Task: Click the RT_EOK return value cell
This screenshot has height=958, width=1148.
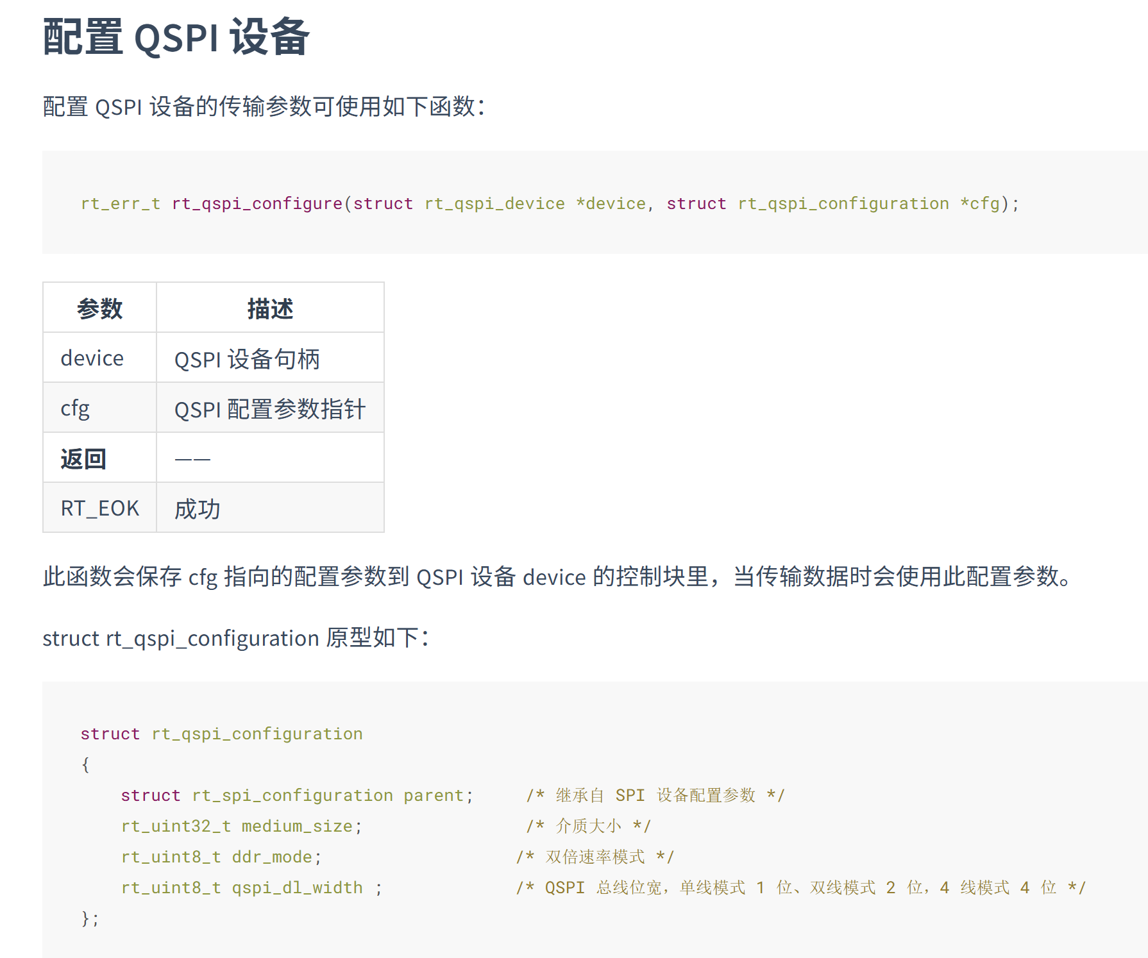Action: point(99,508)
